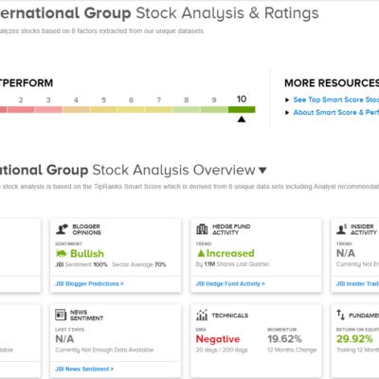Click the Stock Analysis & Ratings heading
This screenshot has width=379, height=379.
(x=227, y=13)
